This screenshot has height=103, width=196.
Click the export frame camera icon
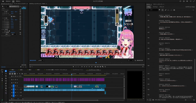pyautogui.click(x=100, y=67)
